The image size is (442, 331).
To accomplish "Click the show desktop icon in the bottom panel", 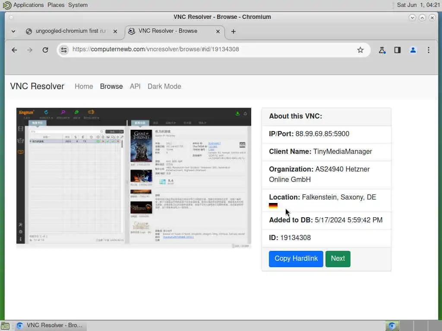I will 5,326.
